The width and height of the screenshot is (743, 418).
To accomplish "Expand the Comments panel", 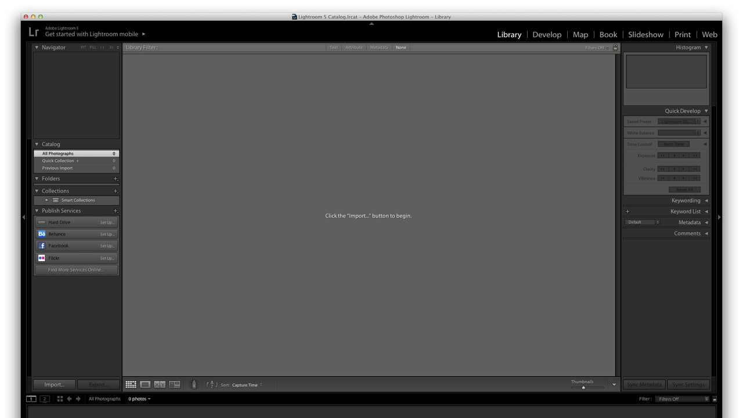I will 706,233.
